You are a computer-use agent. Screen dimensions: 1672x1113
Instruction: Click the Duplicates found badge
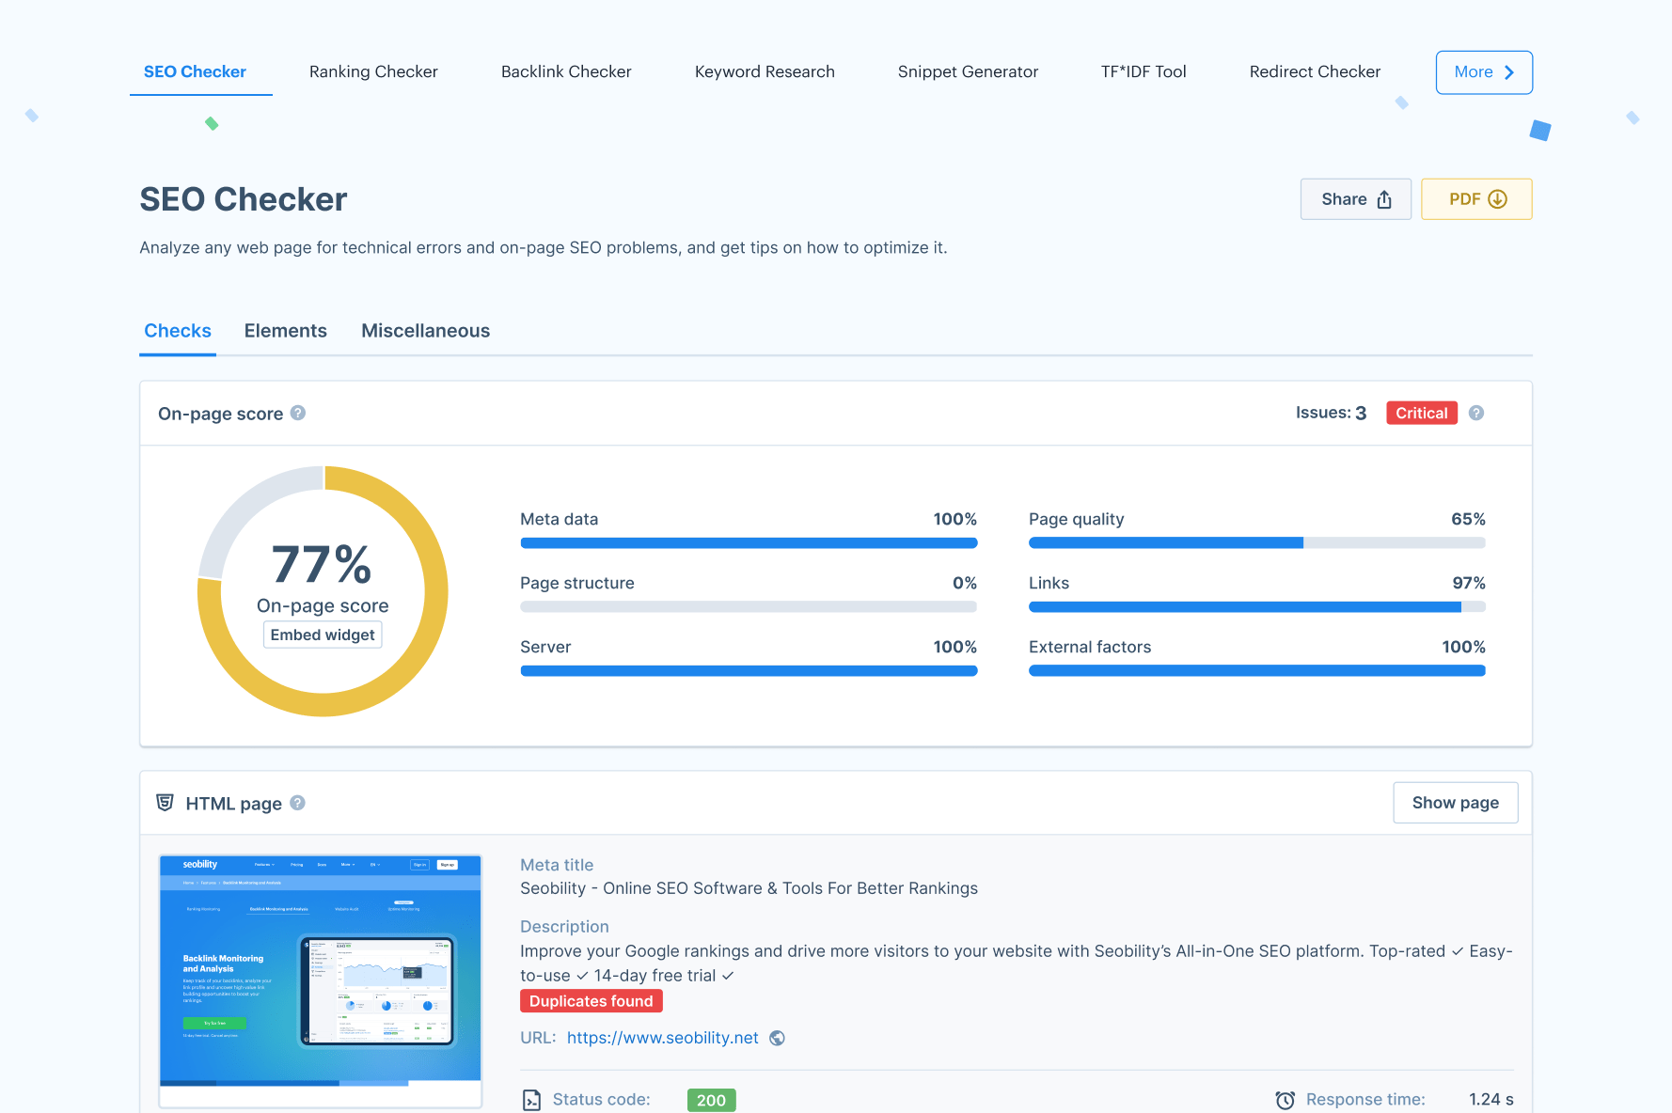click(x=592, y=1000)
